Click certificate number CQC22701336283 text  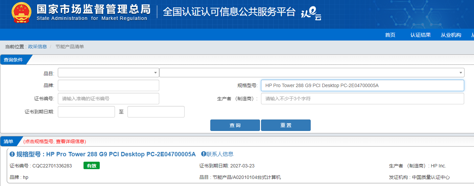pyautogui.click(x=52, y=166)
